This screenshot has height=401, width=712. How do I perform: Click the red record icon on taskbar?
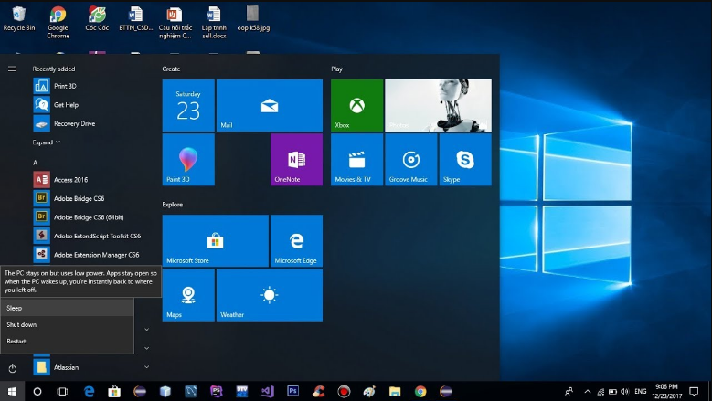coord(344,392)
